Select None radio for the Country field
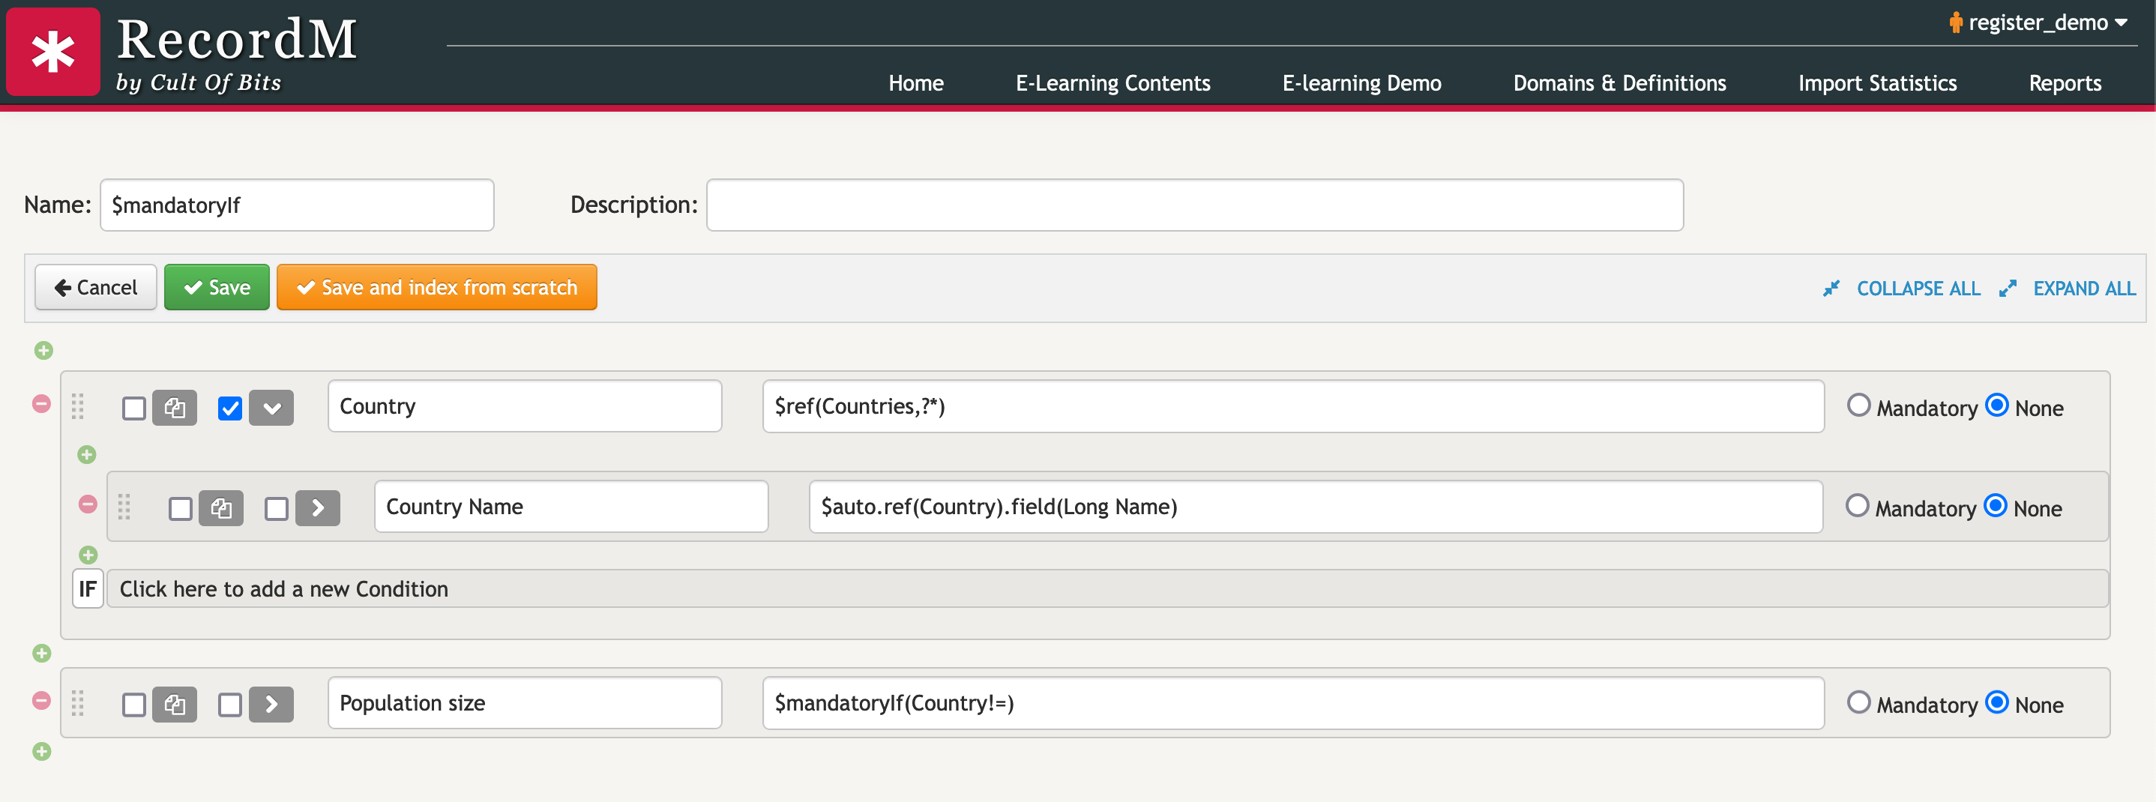 pos(1996,405)
